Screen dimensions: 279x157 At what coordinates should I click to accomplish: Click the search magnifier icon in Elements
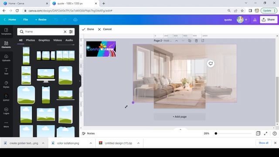click(21, 32)
